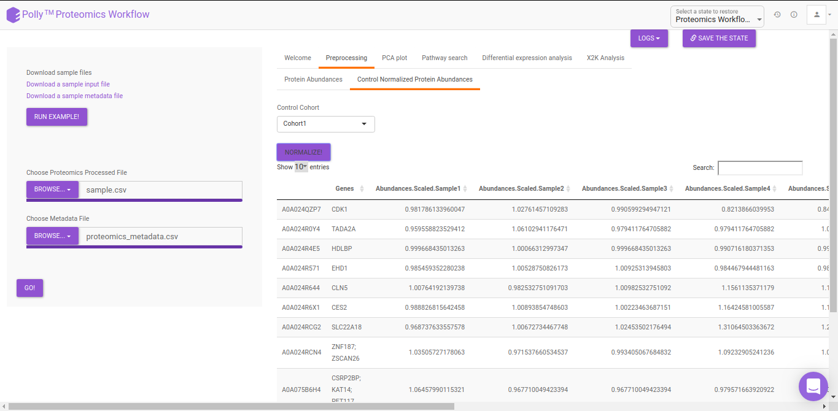This screenshot has width=838, height=411.
Task: Download a sample metadata file link
Action: pos(74,96)
